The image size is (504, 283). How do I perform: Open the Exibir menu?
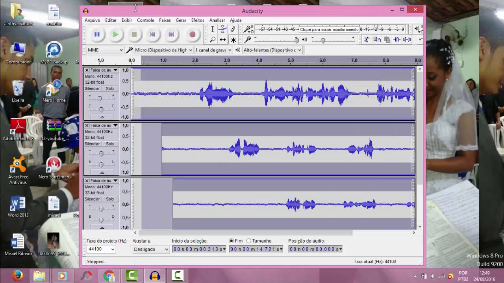coord(127,20)
